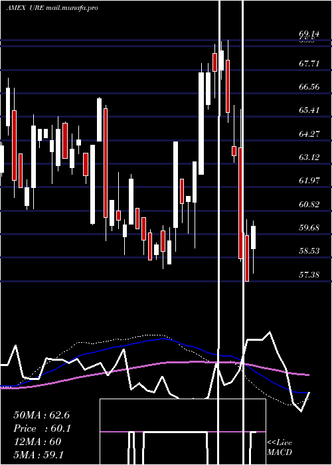
Task: Click the Live MACD label
Action: click(280, 448)
